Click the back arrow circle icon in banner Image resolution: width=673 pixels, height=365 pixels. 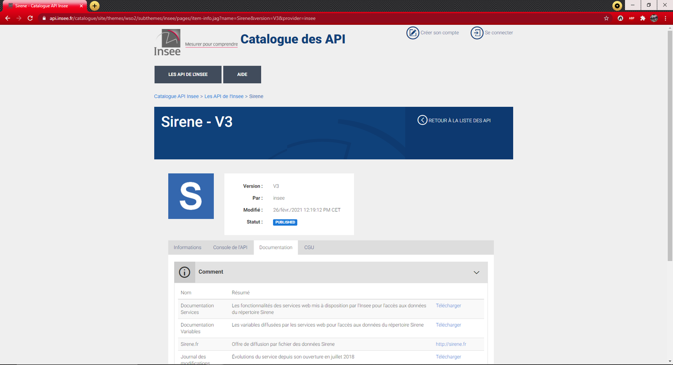point(422,120)
